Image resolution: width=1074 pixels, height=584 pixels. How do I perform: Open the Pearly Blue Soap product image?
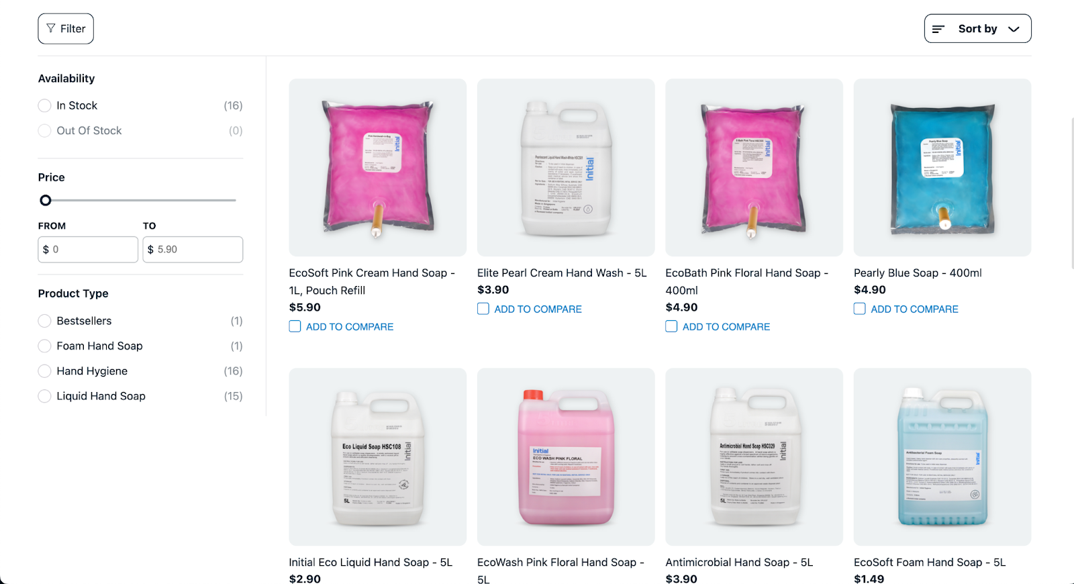tap(942, 168)
